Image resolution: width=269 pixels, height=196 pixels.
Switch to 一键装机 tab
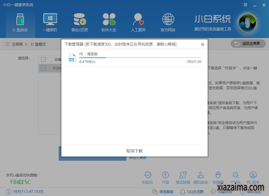[x=50, y=23]
